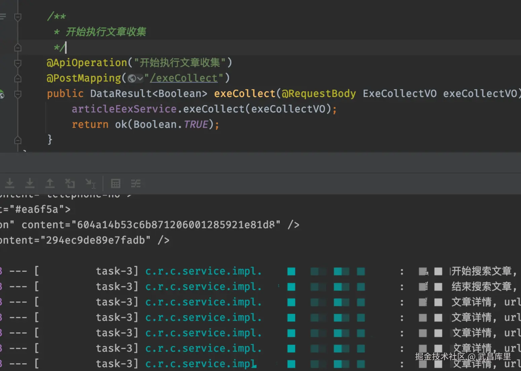This screenshot has height=371, width=521.
Task: Click the Trace Current Stream Chain icon
Action: click(136, 183)
